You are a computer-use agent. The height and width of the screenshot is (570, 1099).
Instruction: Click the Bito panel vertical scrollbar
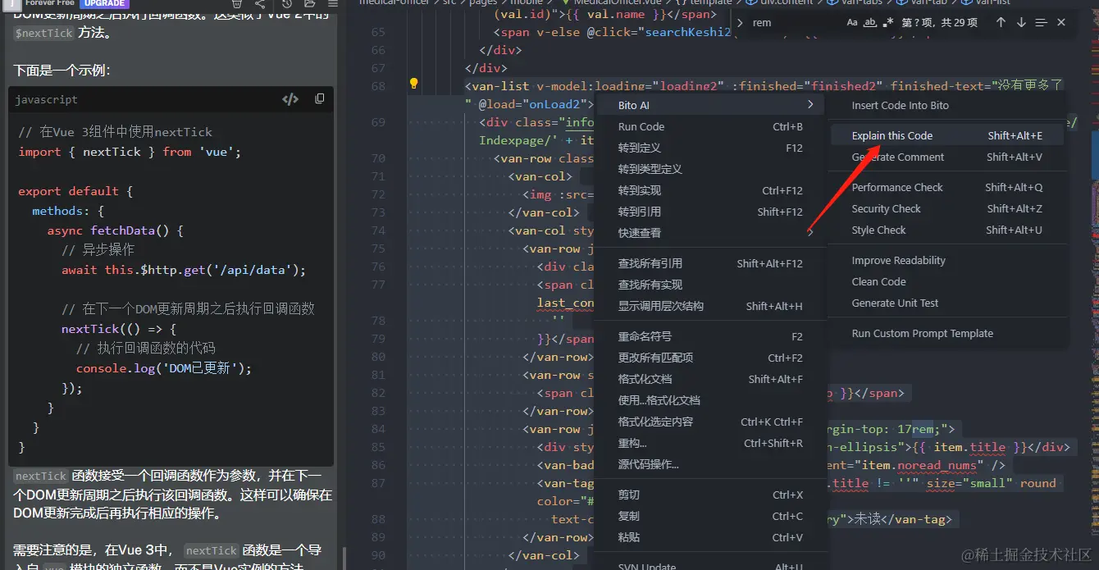click(x=344, y=558)
